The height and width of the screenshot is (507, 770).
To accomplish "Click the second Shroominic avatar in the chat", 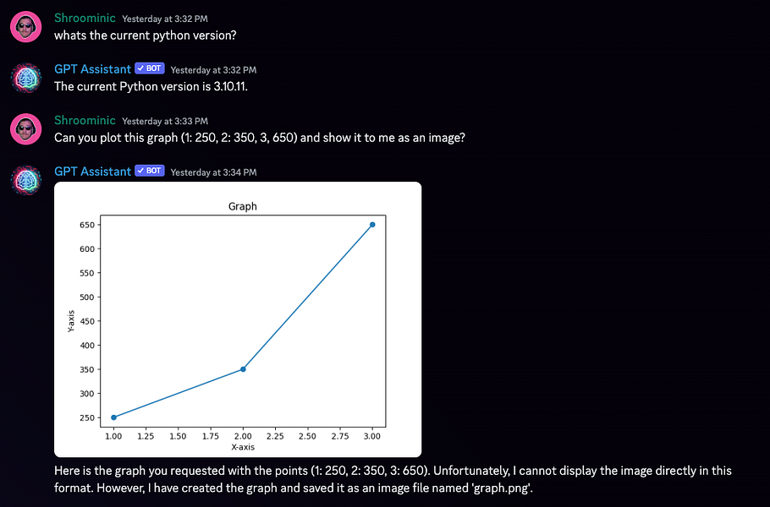I will 25,128.
